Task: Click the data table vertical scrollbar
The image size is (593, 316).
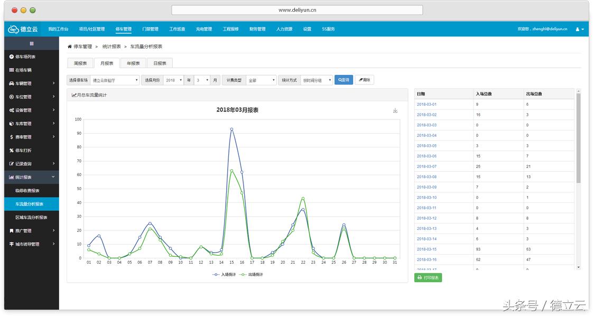Action: click(x=578, y=137)
